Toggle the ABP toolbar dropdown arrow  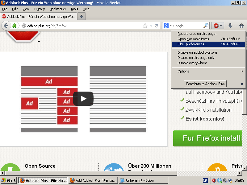[221, 26]
